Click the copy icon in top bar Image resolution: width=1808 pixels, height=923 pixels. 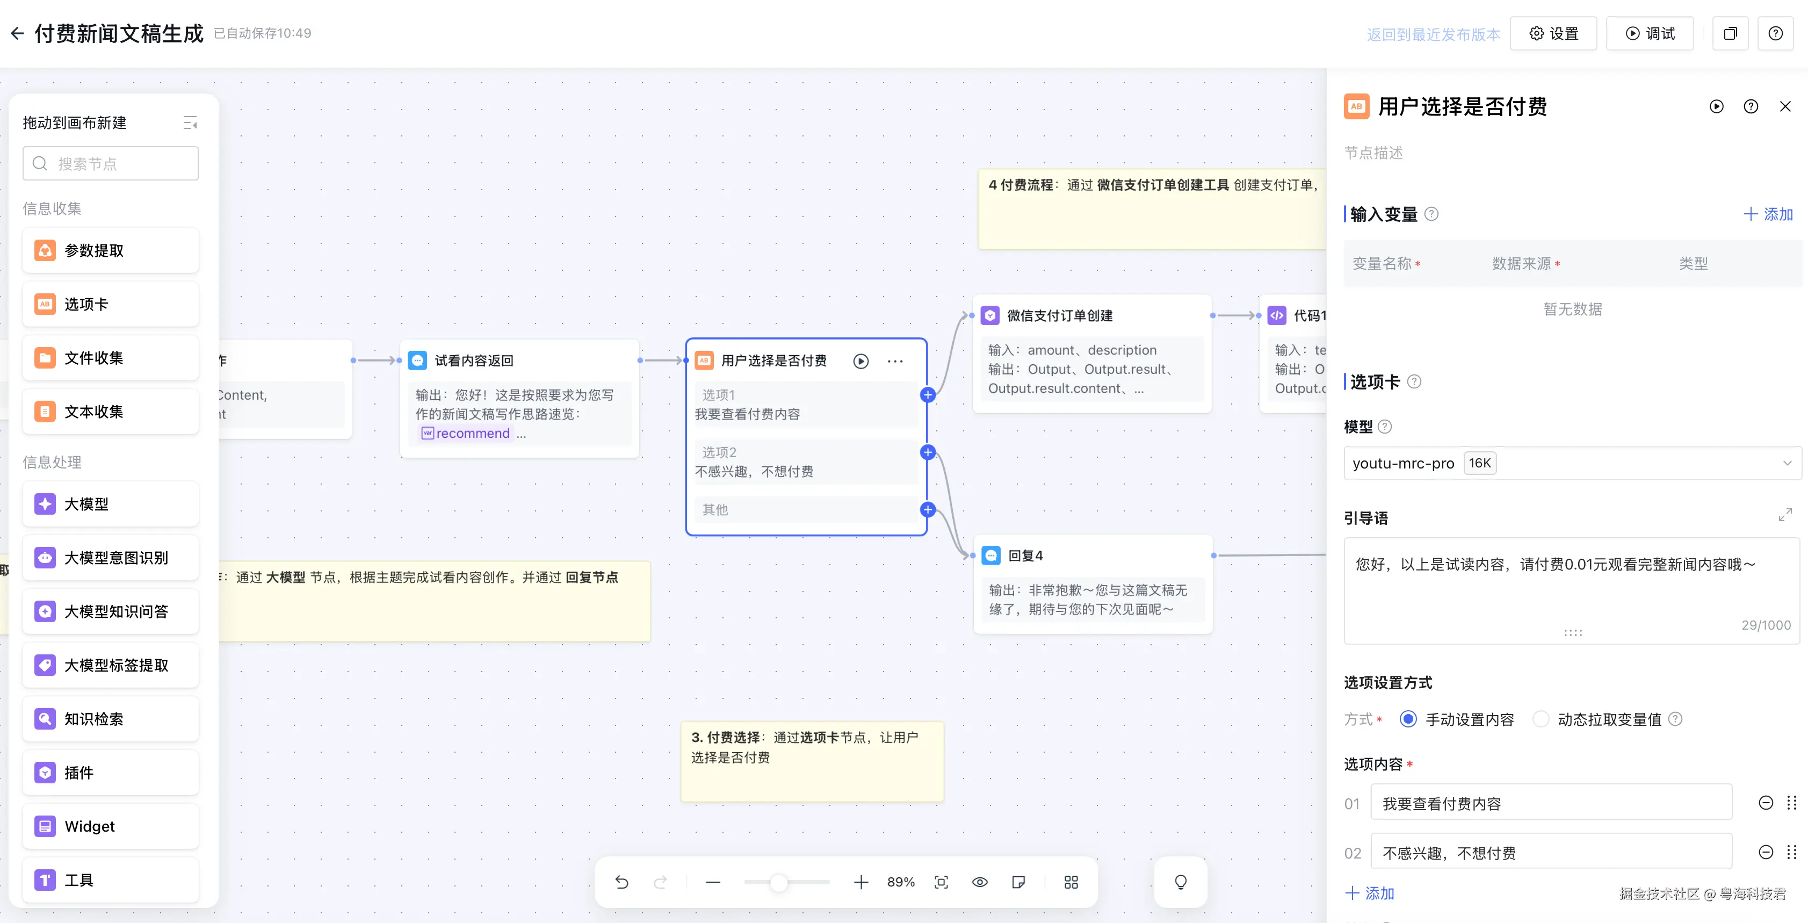pos(1730,34)
